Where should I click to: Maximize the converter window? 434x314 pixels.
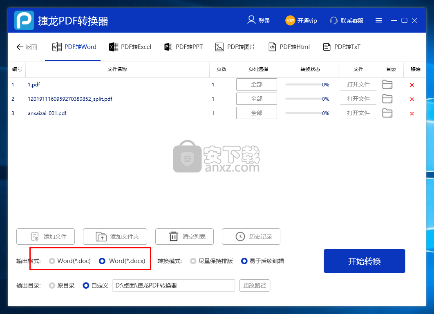(x=405, y=20)
